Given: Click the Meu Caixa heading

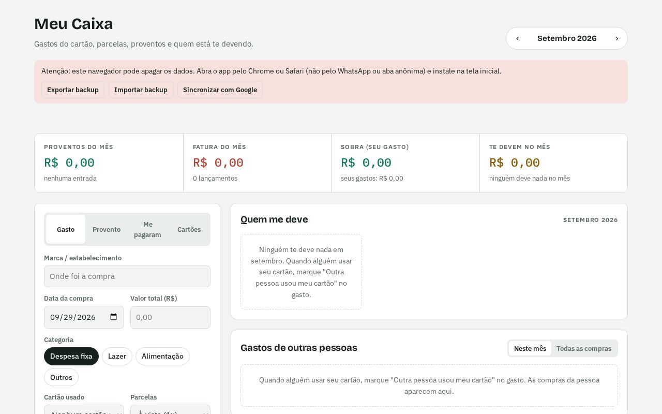Looking at the screenshot, I should click(73, 24).
